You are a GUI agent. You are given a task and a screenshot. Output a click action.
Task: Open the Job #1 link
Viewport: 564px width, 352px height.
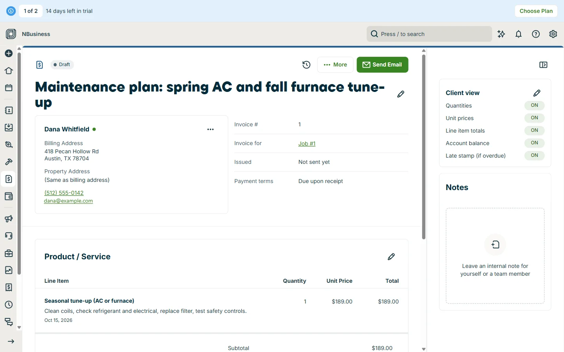pos(307,144)
